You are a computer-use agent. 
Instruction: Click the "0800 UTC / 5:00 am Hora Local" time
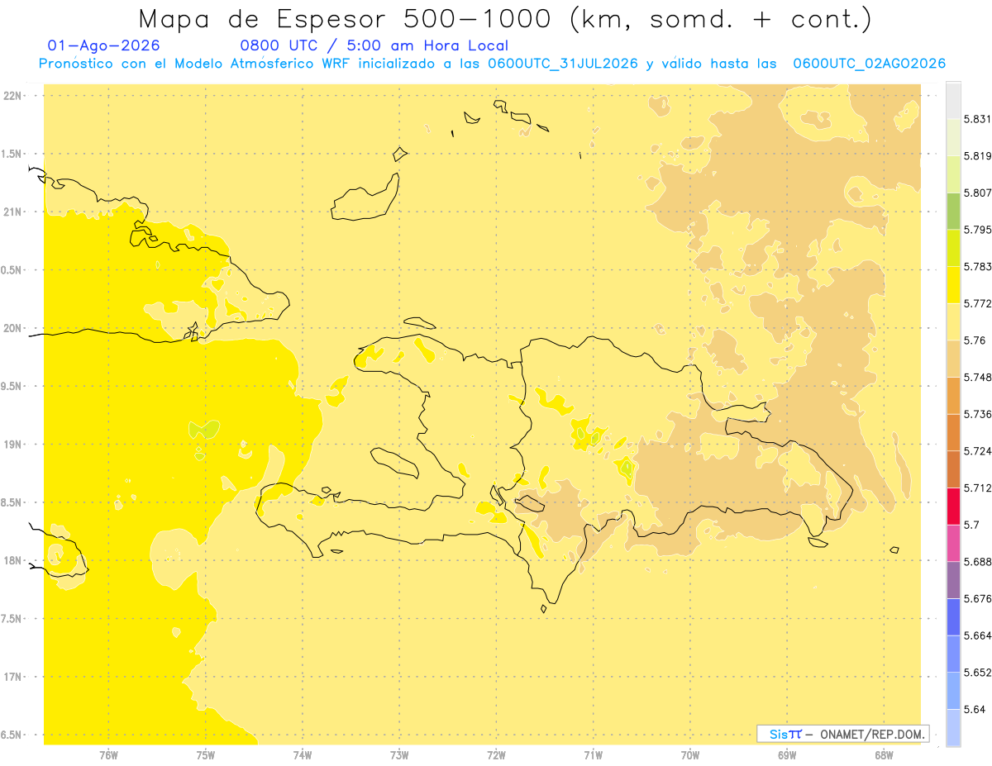374,46
